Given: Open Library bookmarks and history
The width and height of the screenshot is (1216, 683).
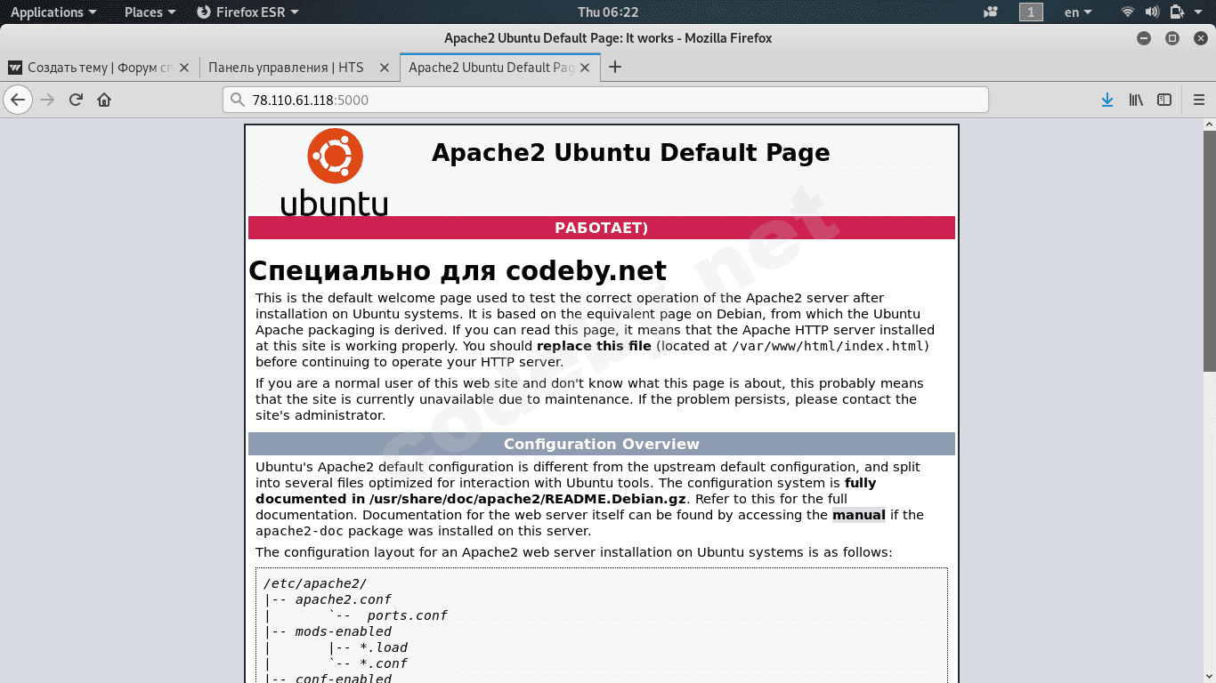Looking at the screenshot, I should [1136, 100].
